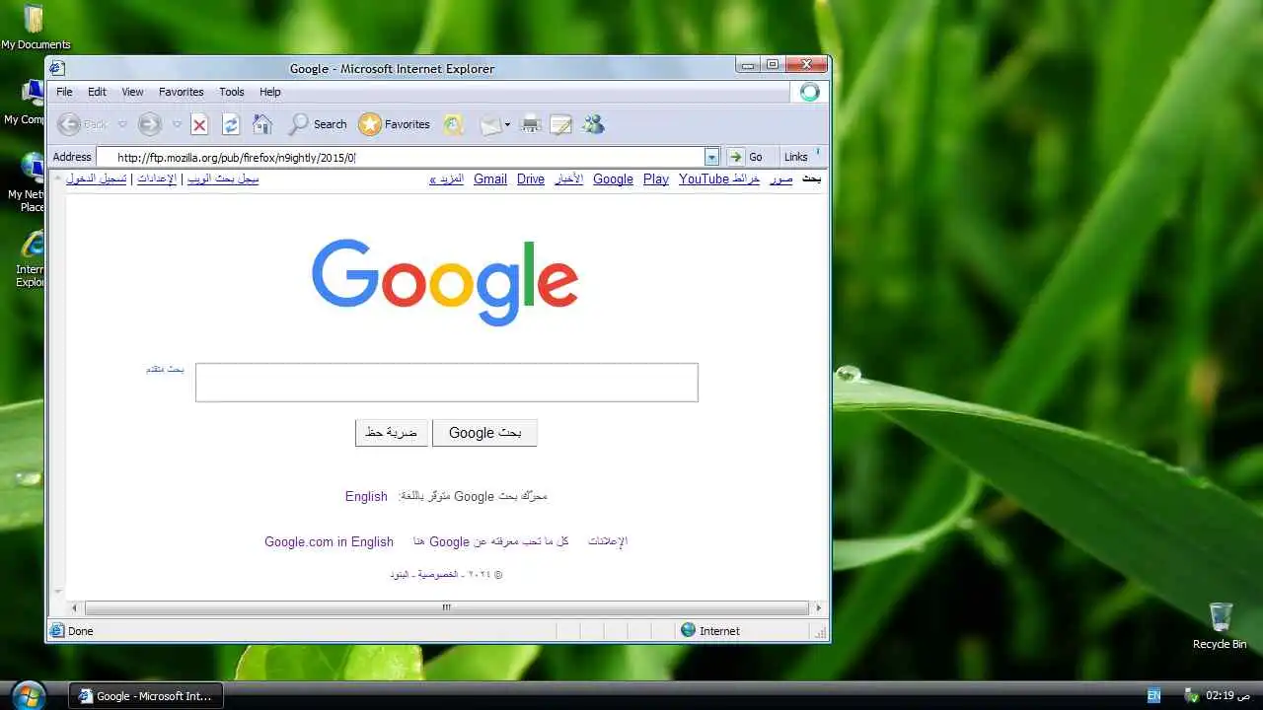Select the Recycle Bin desktop icon
1263x710 pixels.
tap(1220, 625)
